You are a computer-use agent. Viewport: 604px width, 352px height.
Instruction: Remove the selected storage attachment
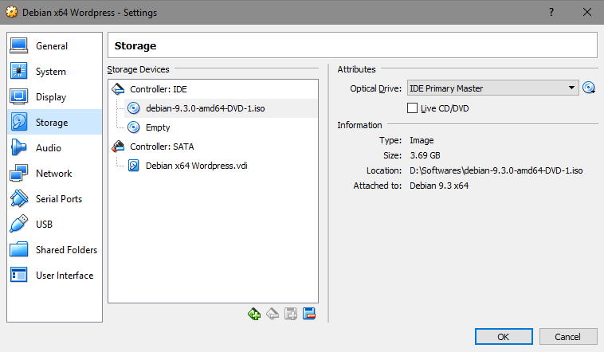(x=309, y=314)
